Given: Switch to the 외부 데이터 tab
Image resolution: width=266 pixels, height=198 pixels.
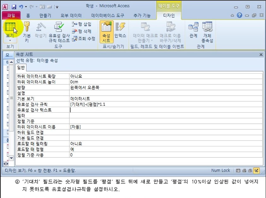Looking at the screenshot, I should coord(71,15).
